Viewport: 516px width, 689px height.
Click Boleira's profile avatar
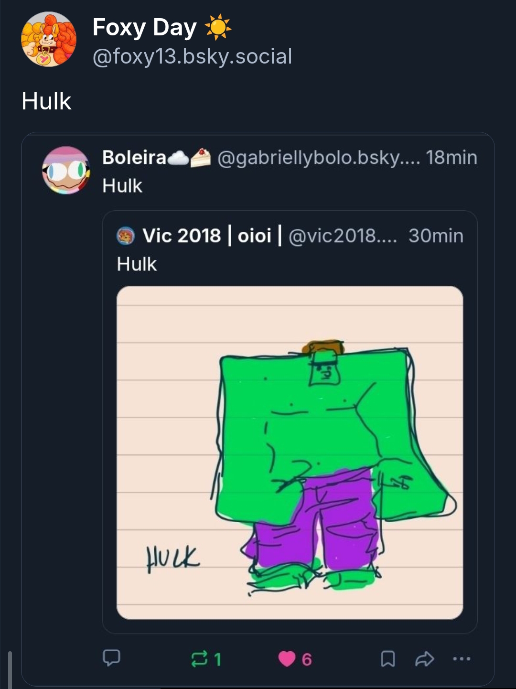(66, 170)
